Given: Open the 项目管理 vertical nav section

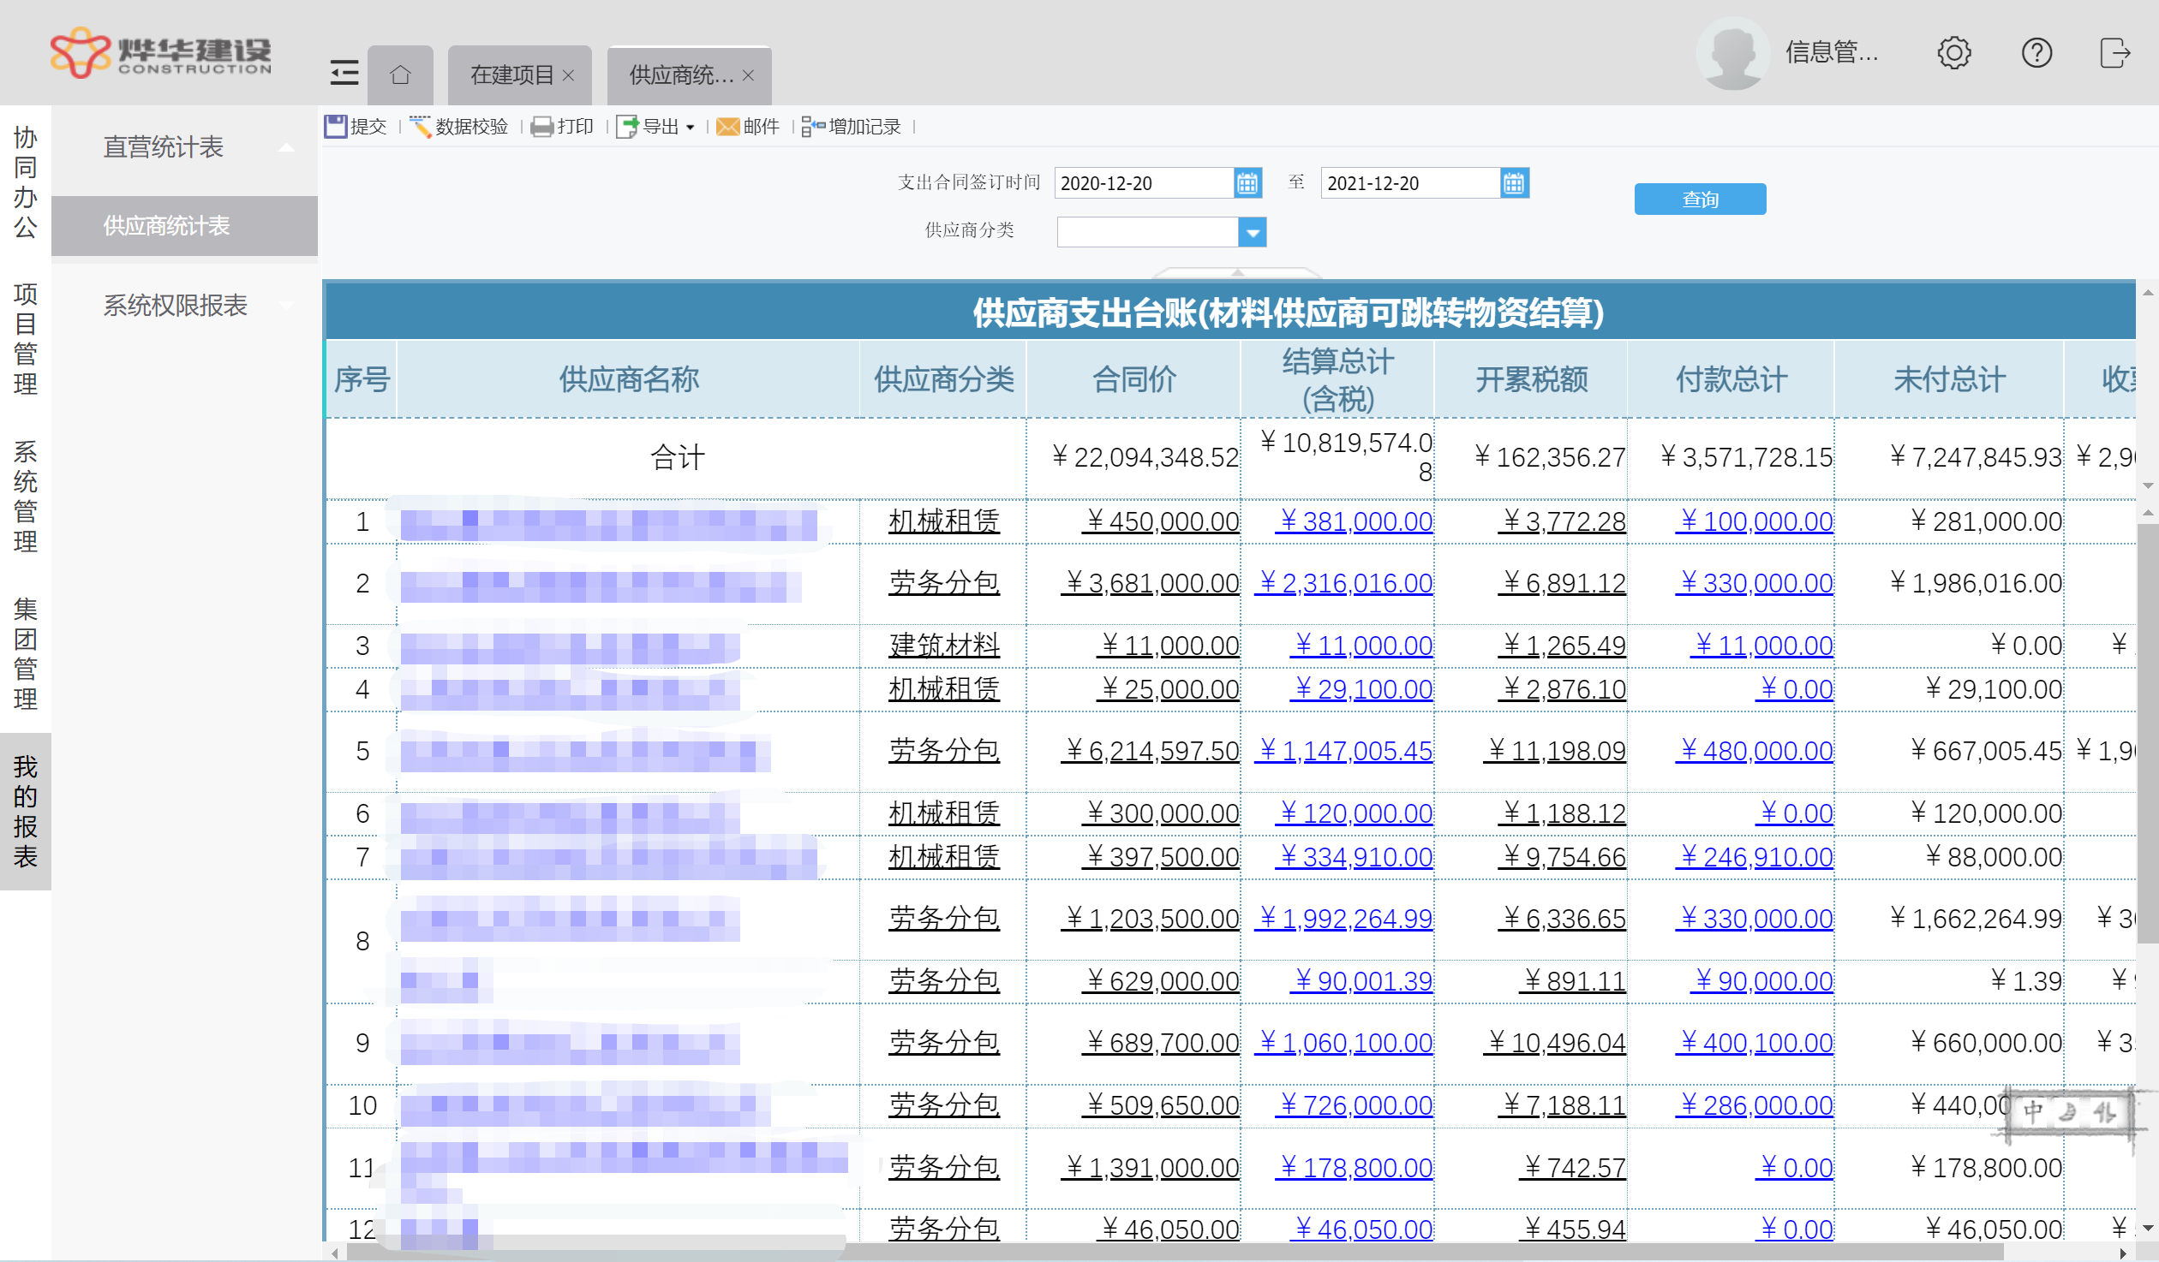Looking at the screenshot, I should (x=26, y=338).
